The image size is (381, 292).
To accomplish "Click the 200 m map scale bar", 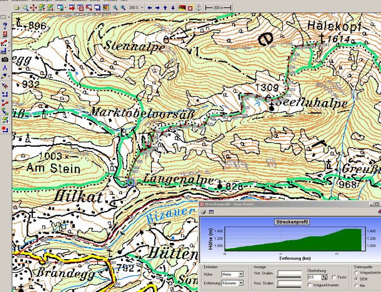I will [218, 8].
